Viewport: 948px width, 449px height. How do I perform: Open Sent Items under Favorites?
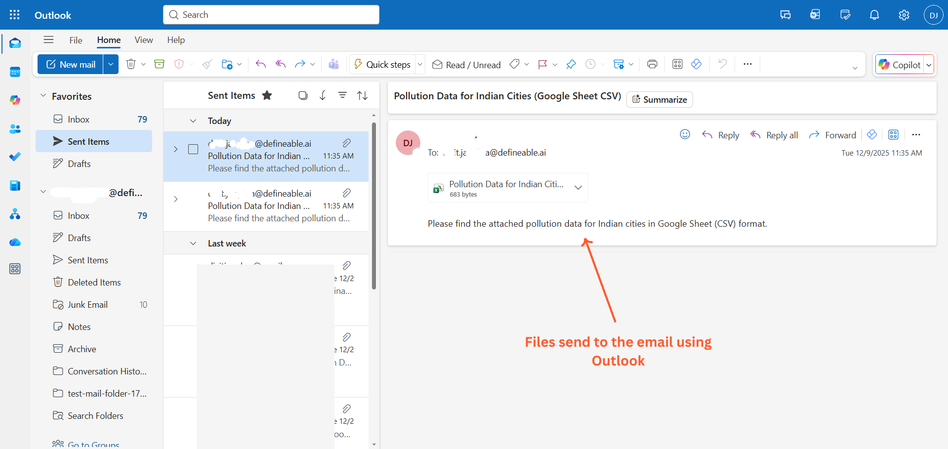[94, 141]
